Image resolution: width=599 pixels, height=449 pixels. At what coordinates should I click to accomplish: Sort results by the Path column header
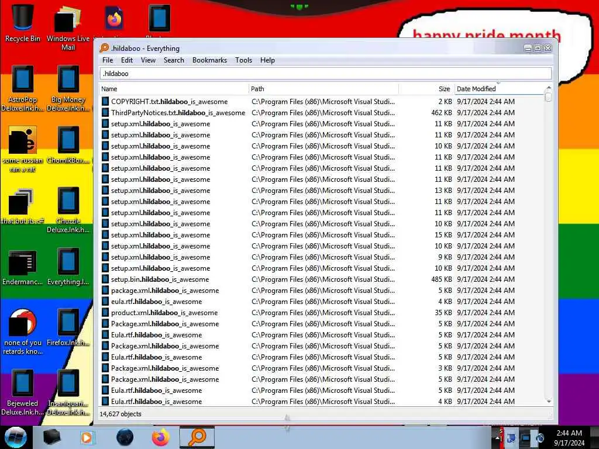323,89
